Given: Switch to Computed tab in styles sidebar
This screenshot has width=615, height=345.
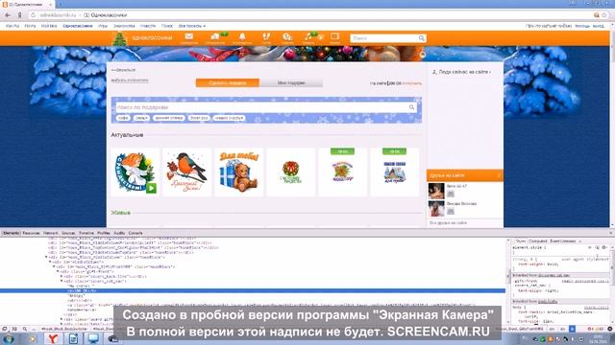Looking at the screenshot, I should click(x=538, y=241).
